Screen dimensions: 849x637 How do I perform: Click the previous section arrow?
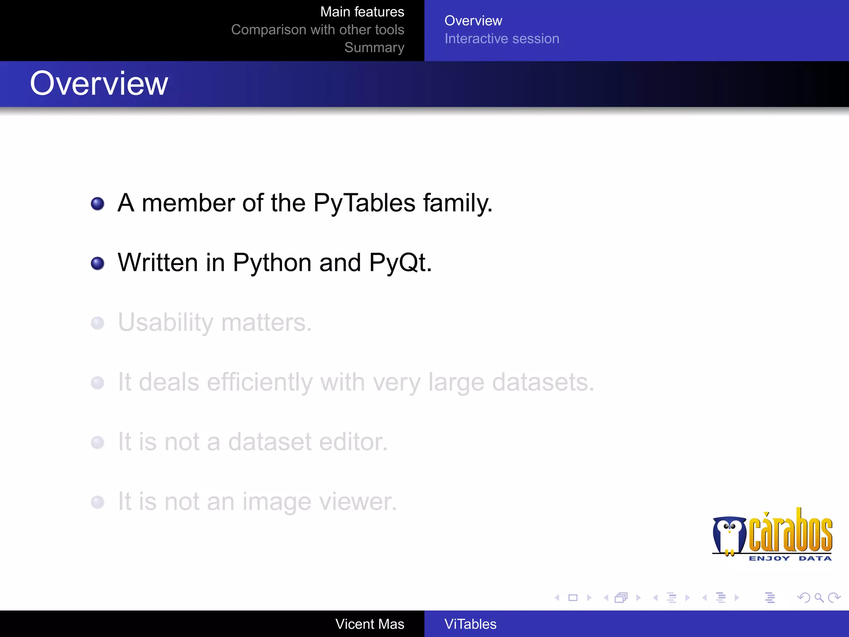pyautogui.click(x=705, y=598)
